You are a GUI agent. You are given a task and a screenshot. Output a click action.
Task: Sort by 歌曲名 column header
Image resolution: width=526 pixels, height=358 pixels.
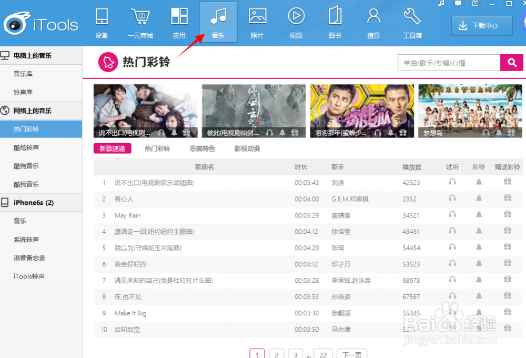(204, 167)
